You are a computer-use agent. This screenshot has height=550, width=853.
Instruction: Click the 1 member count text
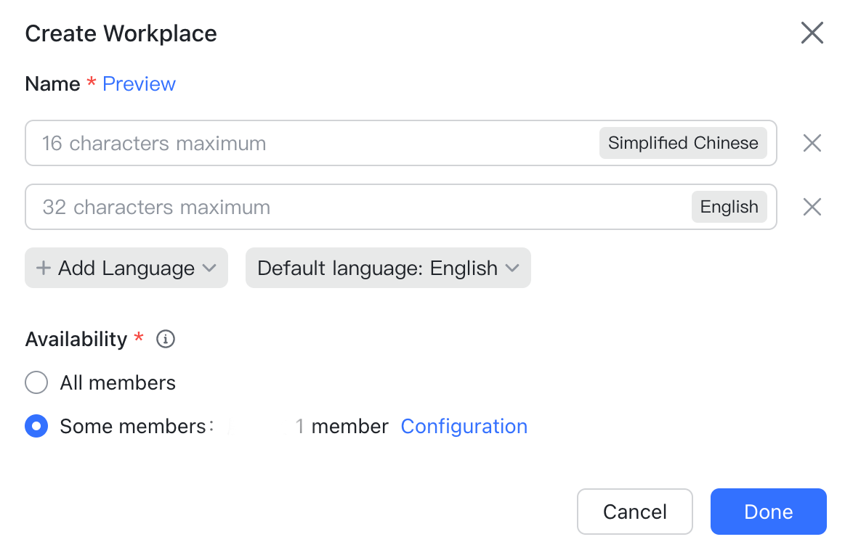(x=341, y=426)
